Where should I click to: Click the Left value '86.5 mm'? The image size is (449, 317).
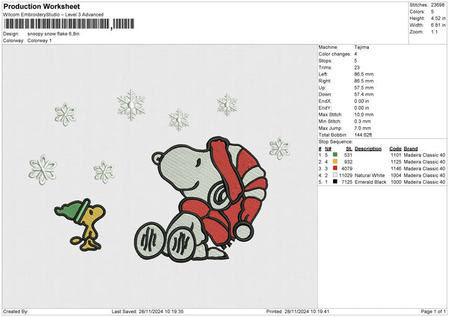(x=364, y=74)
